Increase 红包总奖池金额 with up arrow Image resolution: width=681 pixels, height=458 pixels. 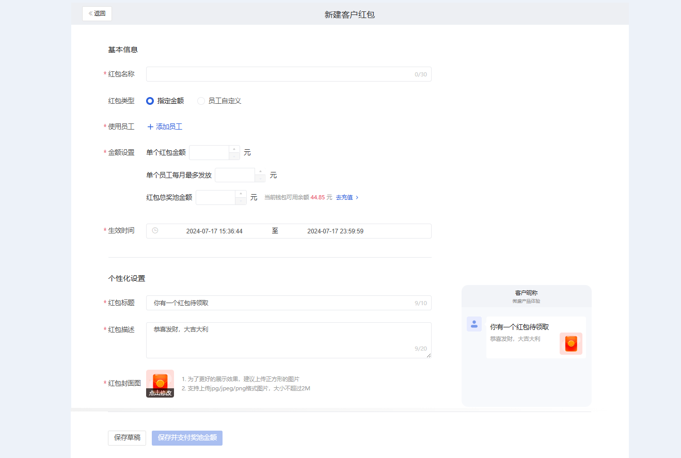click(241, 194)
